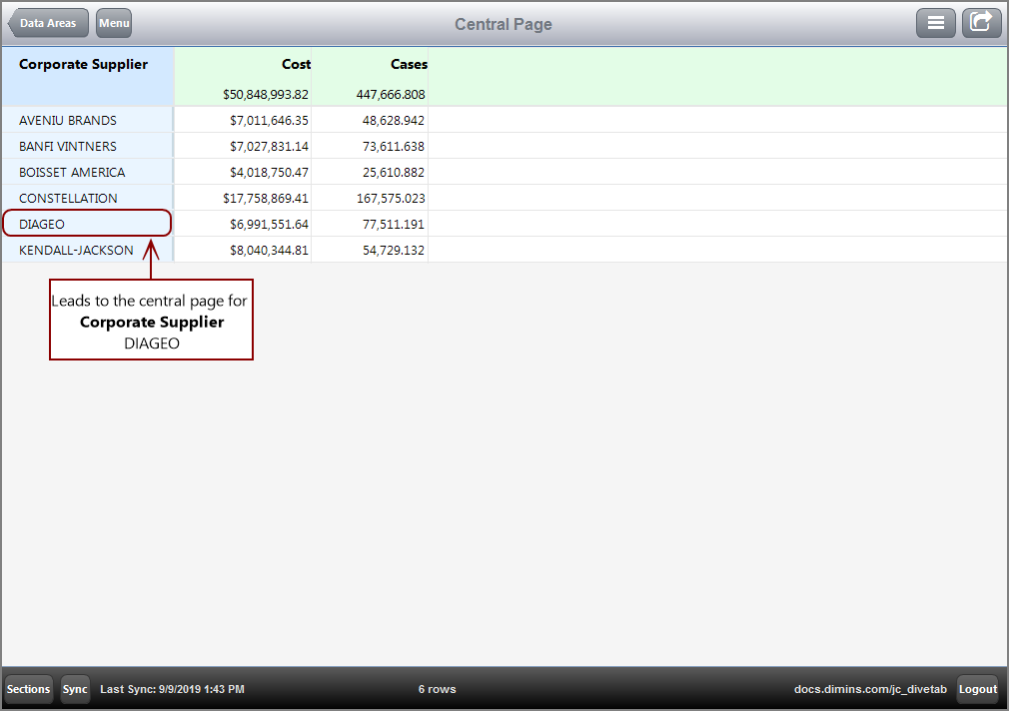Click AVENIU BRANDS cost $7,011,646.35
1009x711 pixels.
[x=269, y=120]
